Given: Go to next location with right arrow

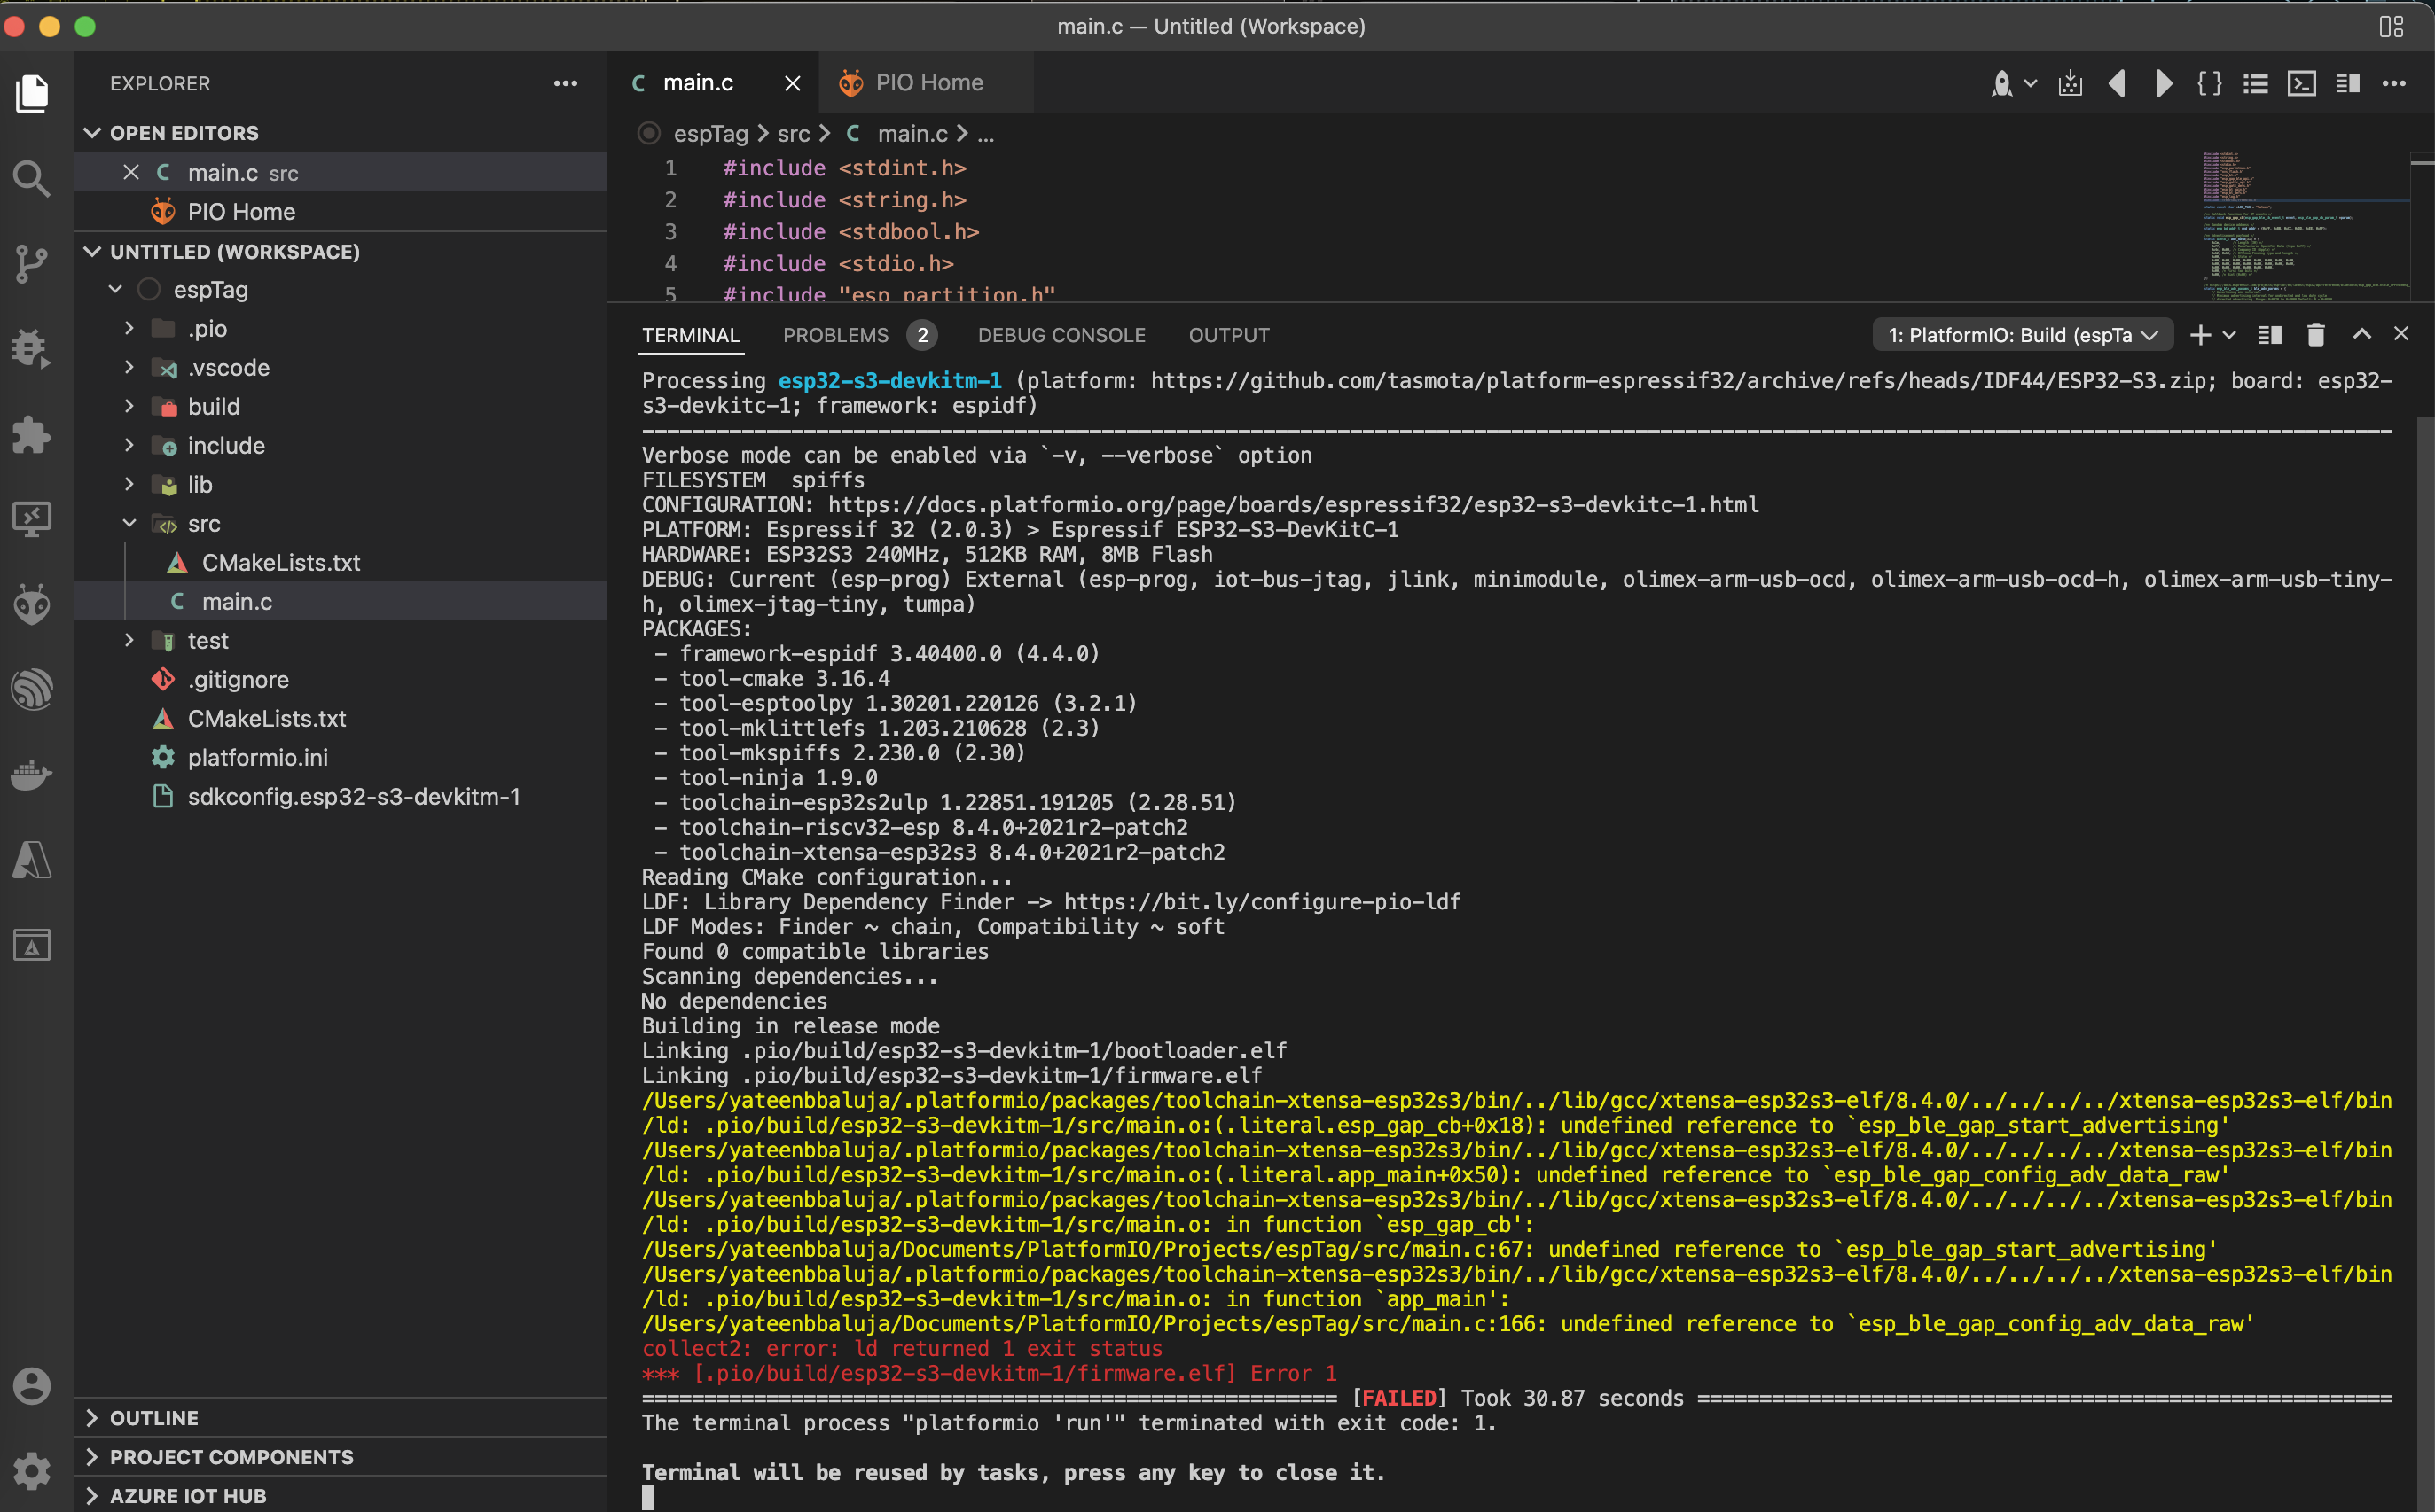Looking at the screenshot, I should point(2163,83).
